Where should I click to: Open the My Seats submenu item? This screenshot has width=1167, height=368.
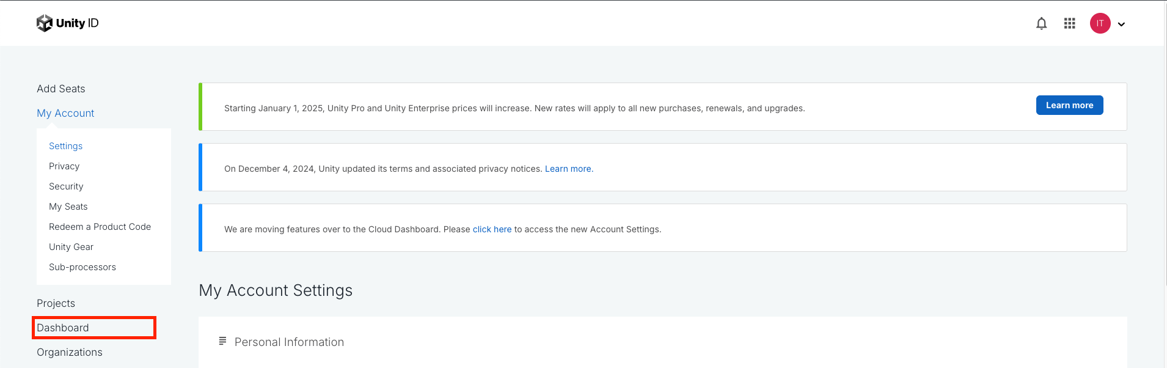68,207
